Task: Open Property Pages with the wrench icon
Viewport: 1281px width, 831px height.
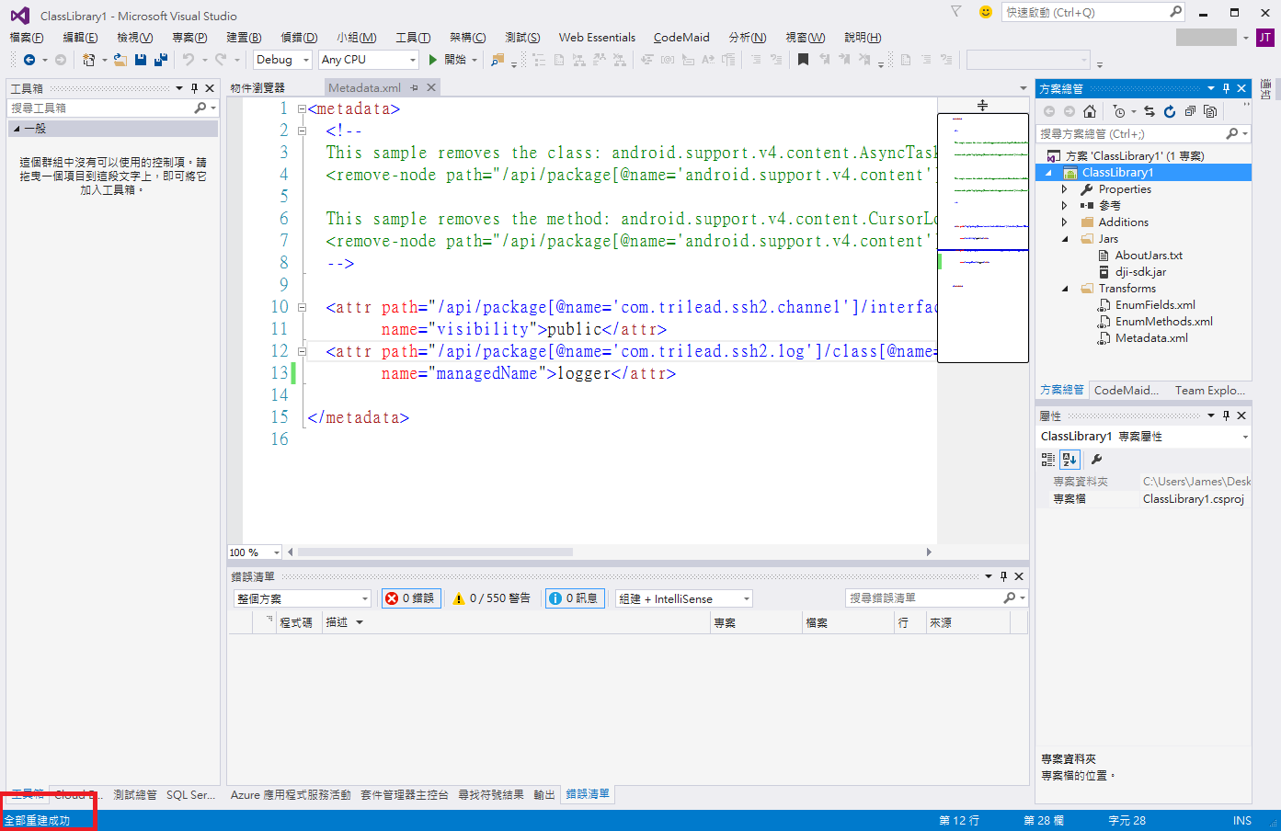Action: click(1096, 460)
